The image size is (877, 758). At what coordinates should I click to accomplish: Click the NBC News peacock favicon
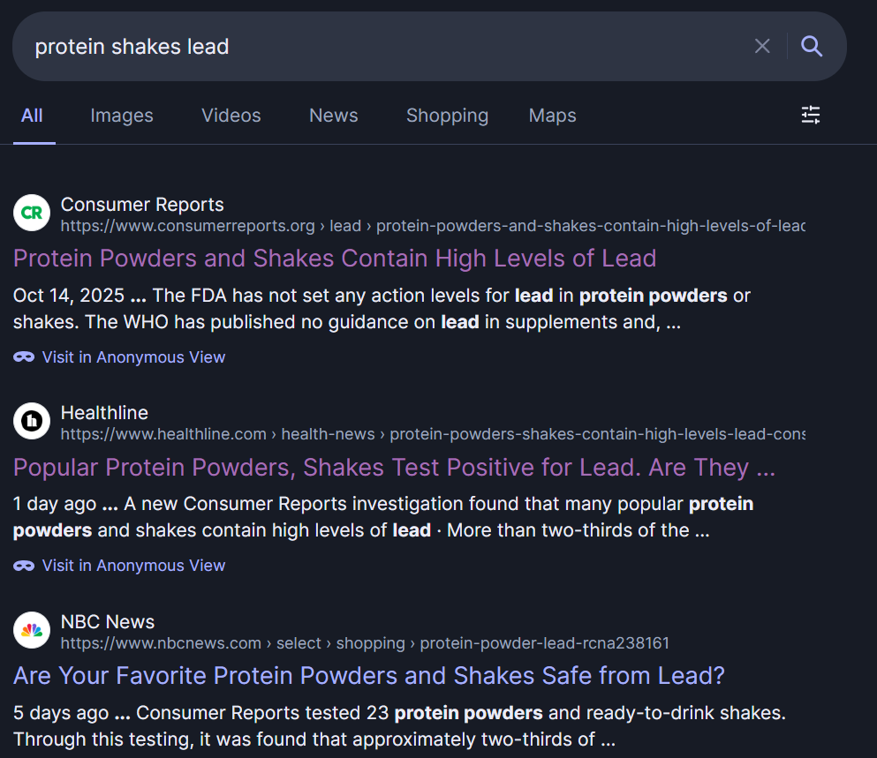[32, 630]
